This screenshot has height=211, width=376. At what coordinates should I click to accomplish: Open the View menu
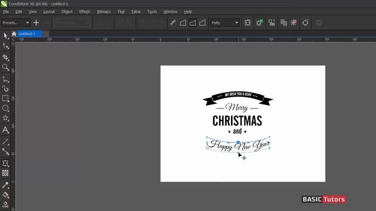tap(33, 12)
